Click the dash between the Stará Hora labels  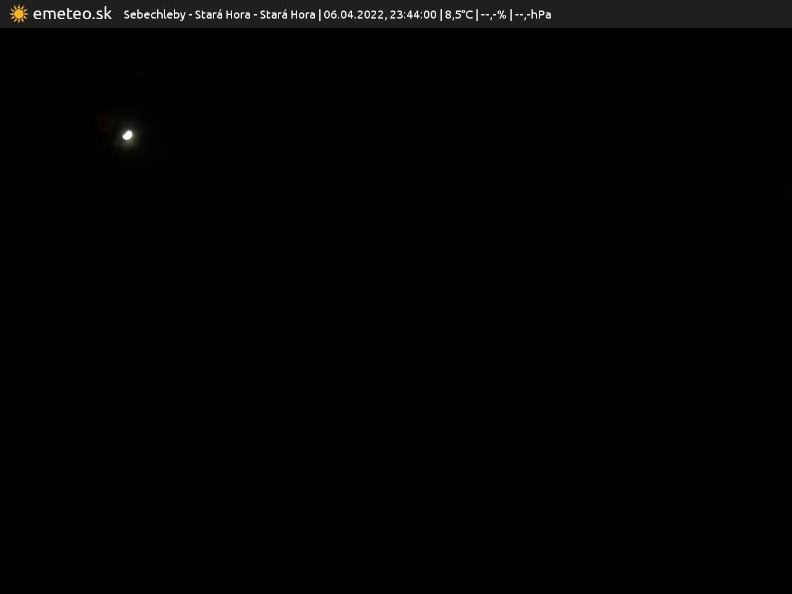(x=255, y=14)
